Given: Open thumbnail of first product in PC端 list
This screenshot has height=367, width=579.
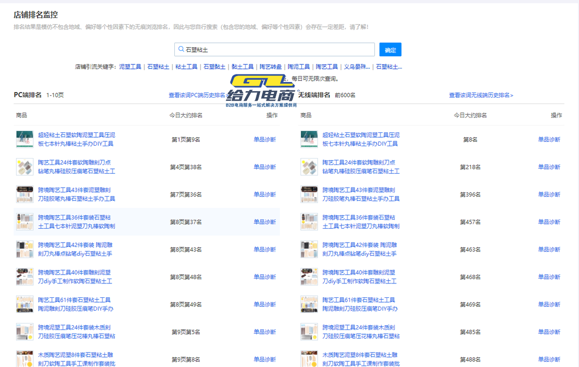Looking at the screenshot, I should click(x=25, y=139).
